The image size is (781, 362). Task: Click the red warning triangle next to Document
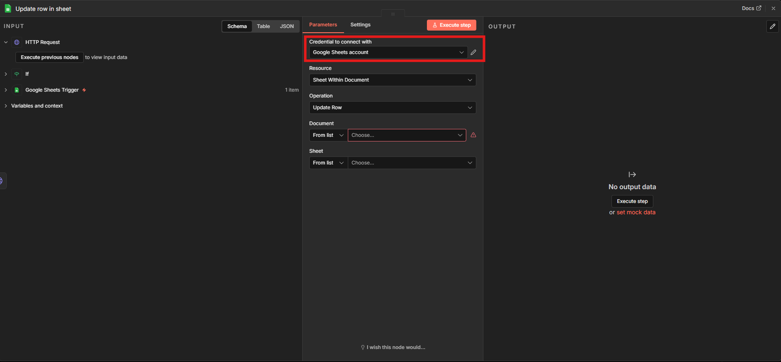tap(473, 135)
